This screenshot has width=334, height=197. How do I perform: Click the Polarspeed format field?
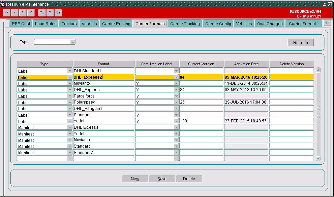104,102
